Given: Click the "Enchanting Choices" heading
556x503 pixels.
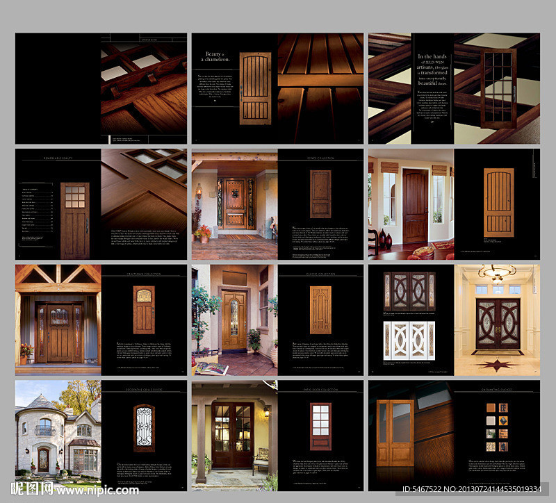Looking at the screenshot, I should click(497, 390).
